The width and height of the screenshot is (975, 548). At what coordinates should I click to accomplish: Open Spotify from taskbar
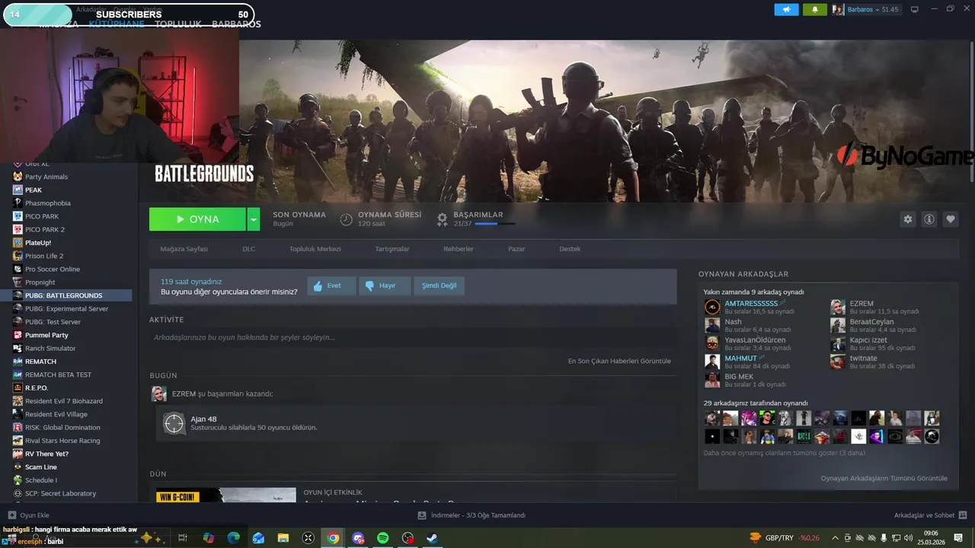(383, 538)
